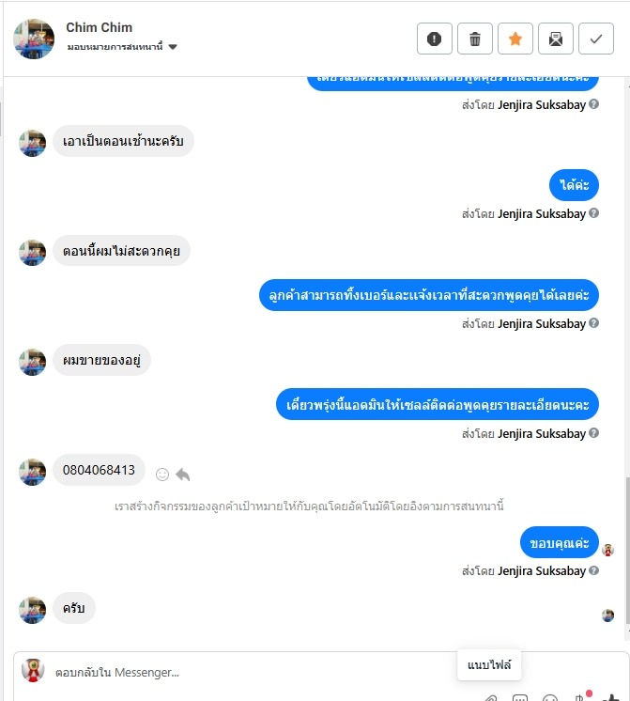The width and height of the screenshot is (630, 701).
Task: Toggle the orange star follow-up marker
Action: click(x=515, y=39)
